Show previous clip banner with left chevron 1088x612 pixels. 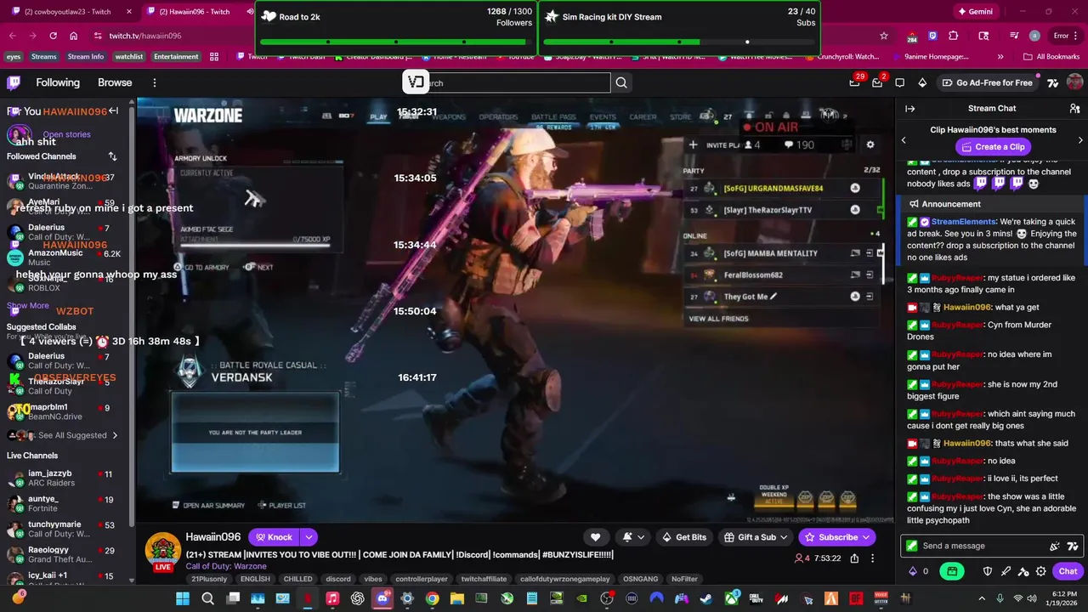click(x=904, y=140)
